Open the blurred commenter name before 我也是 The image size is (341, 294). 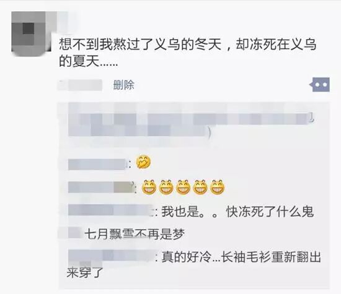tap(112, 210)
